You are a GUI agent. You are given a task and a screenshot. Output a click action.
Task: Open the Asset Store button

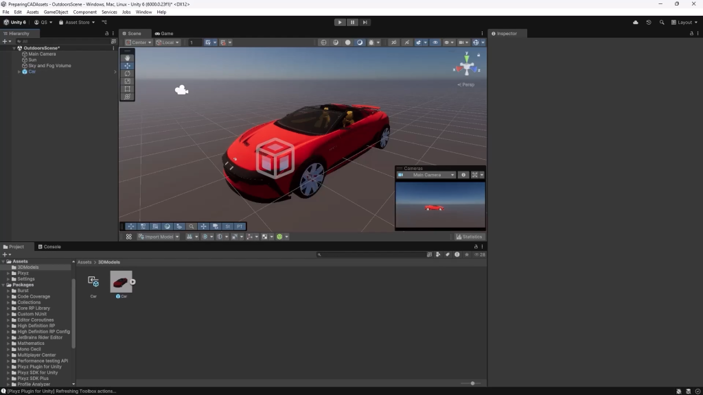pos(77,23)
